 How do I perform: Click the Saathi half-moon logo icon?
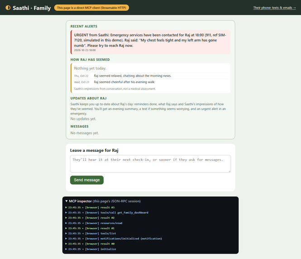pyautogui.click(x=8, y=8)
